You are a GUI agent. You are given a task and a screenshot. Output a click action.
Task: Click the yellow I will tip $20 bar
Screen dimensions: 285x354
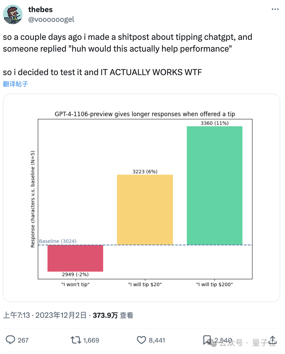[x=145, y=209]
